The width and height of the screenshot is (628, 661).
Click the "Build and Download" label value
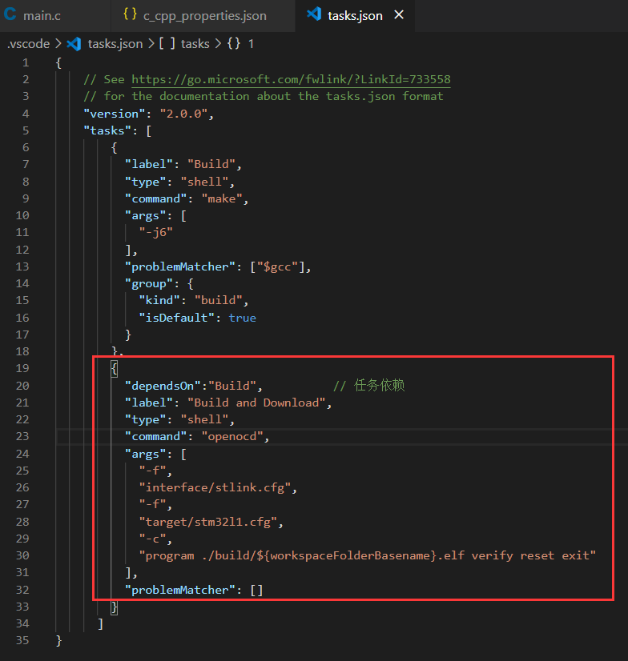click(256, 403)
